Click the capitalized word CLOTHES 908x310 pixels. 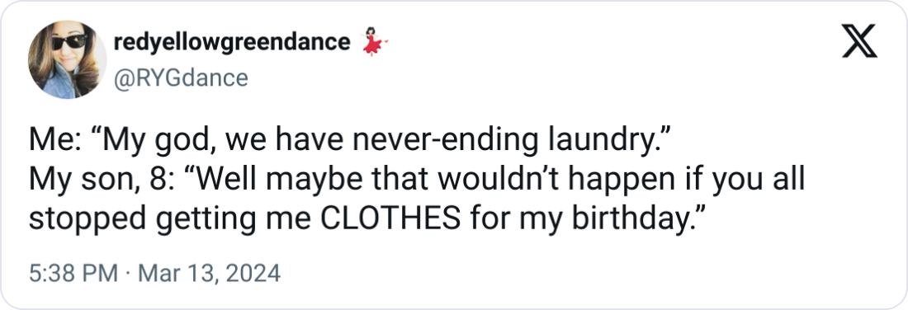point(391,220)
